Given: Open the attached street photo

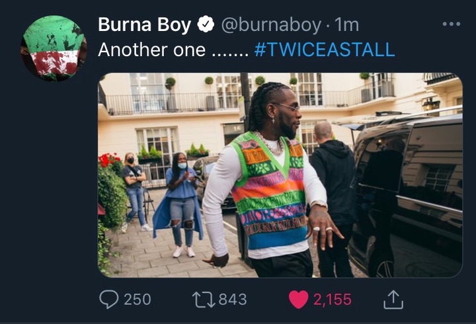Looking at the screenshot, I should 280,175.
